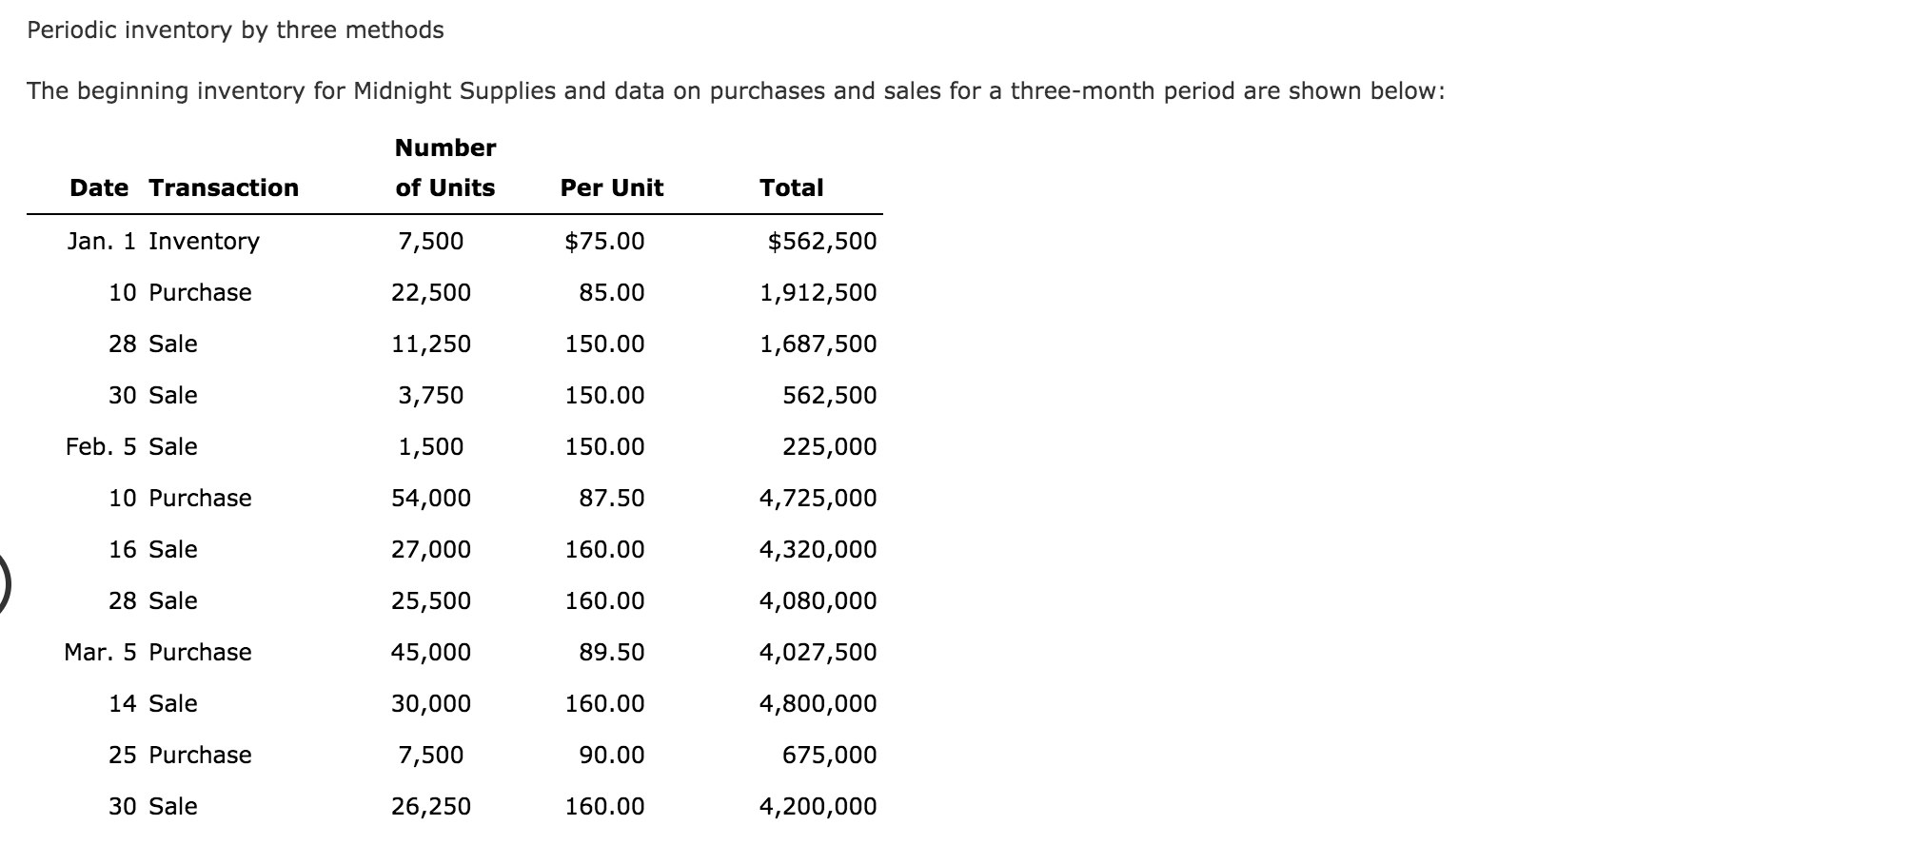The height and width of the screenshot is (845, 1932).
Task: Click the 'Periodic inventory by three methods' title
Action: (x=235, y=30)
